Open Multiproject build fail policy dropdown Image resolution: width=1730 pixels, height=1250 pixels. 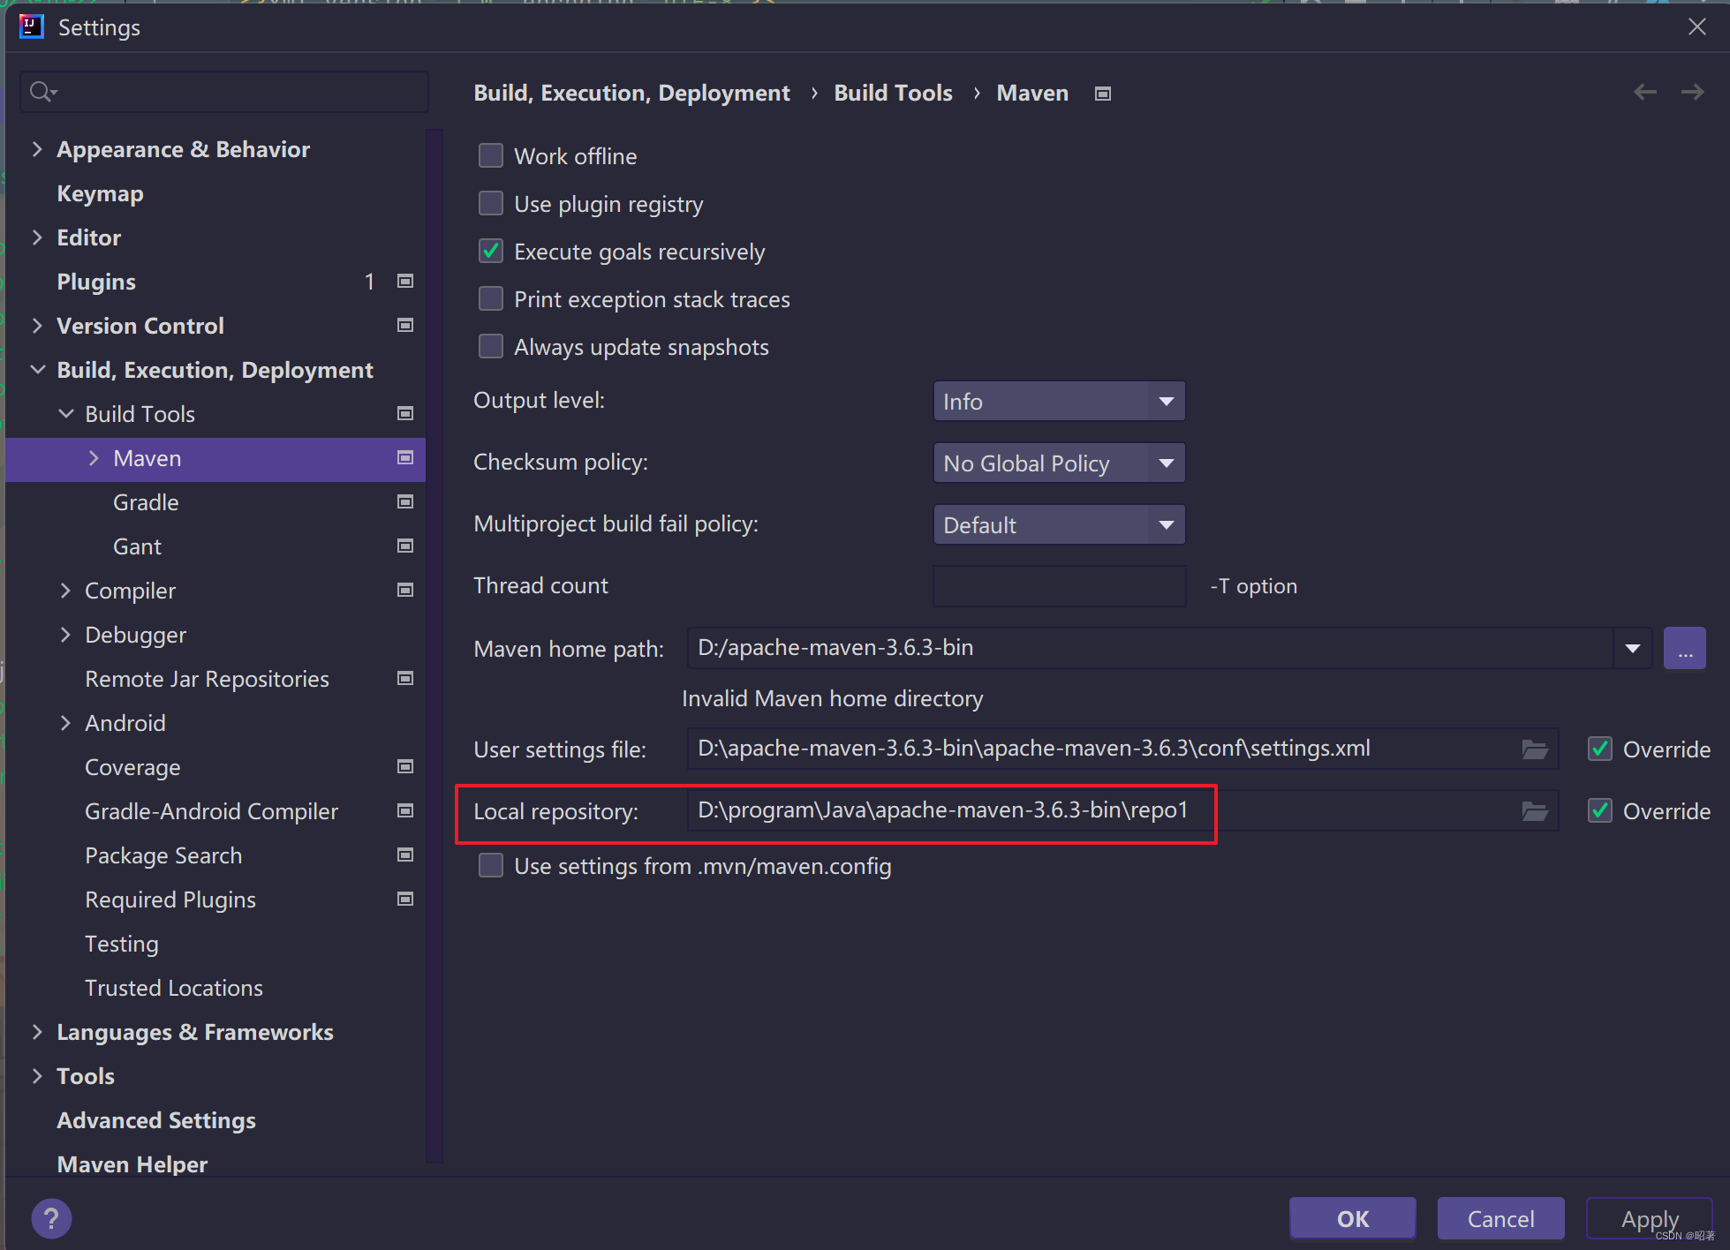[1059, 525]
